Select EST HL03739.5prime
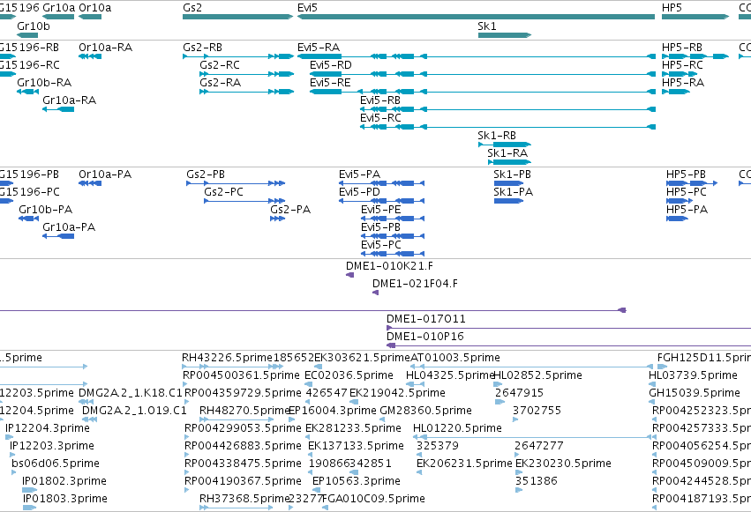751x512 pixels. [x=652, y=384]
